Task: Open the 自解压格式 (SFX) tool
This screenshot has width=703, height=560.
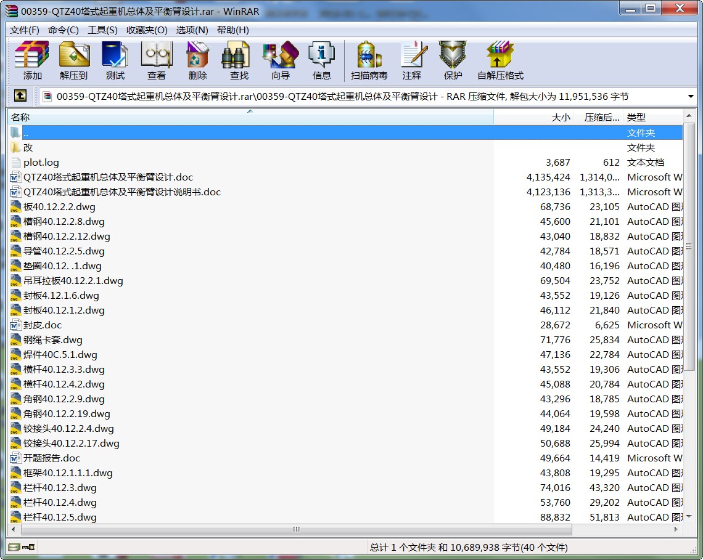Action: [x=499, y=61]
